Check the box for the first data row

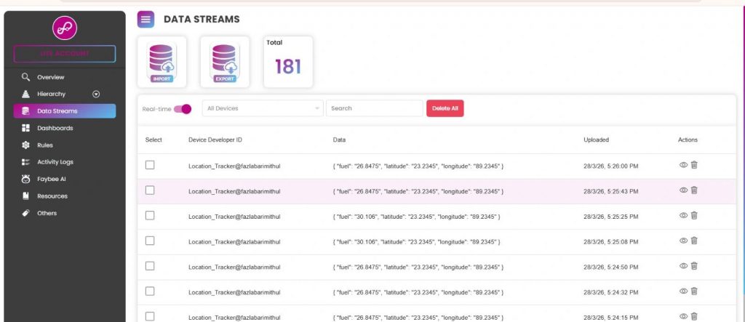tap(150, 165)
